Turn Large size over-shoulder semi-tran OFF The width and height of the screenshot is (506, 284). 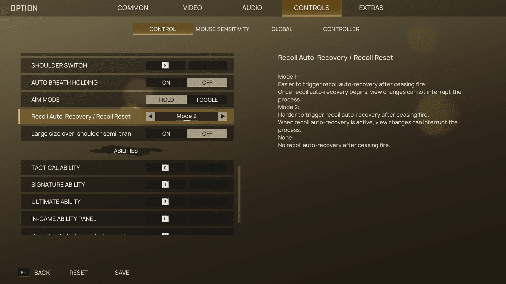point(207,133)
